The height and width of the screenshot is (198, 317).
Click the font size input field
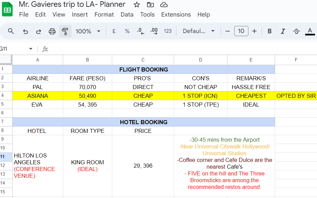pos(241,31)
